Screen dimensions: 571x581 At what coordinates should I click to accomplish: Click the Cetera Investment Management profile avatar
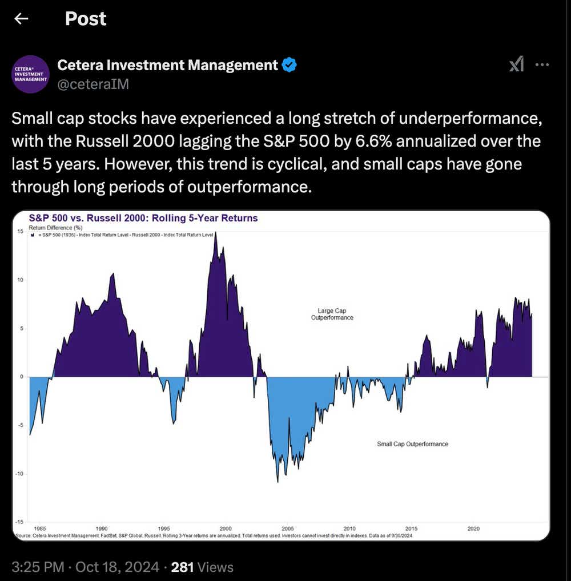[x=30, y=74]
